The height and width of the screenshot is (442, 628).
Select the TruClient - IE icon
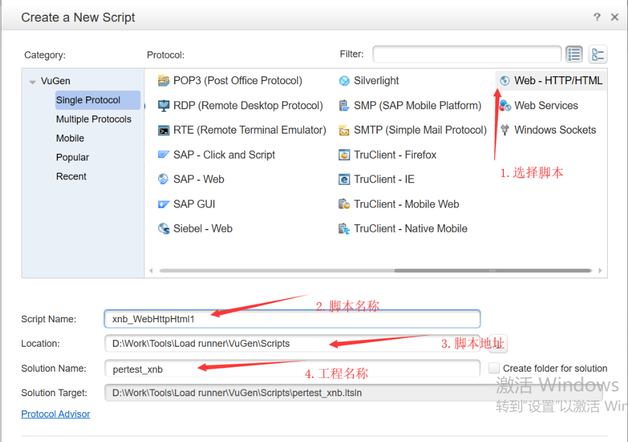[x=344, y=179]
